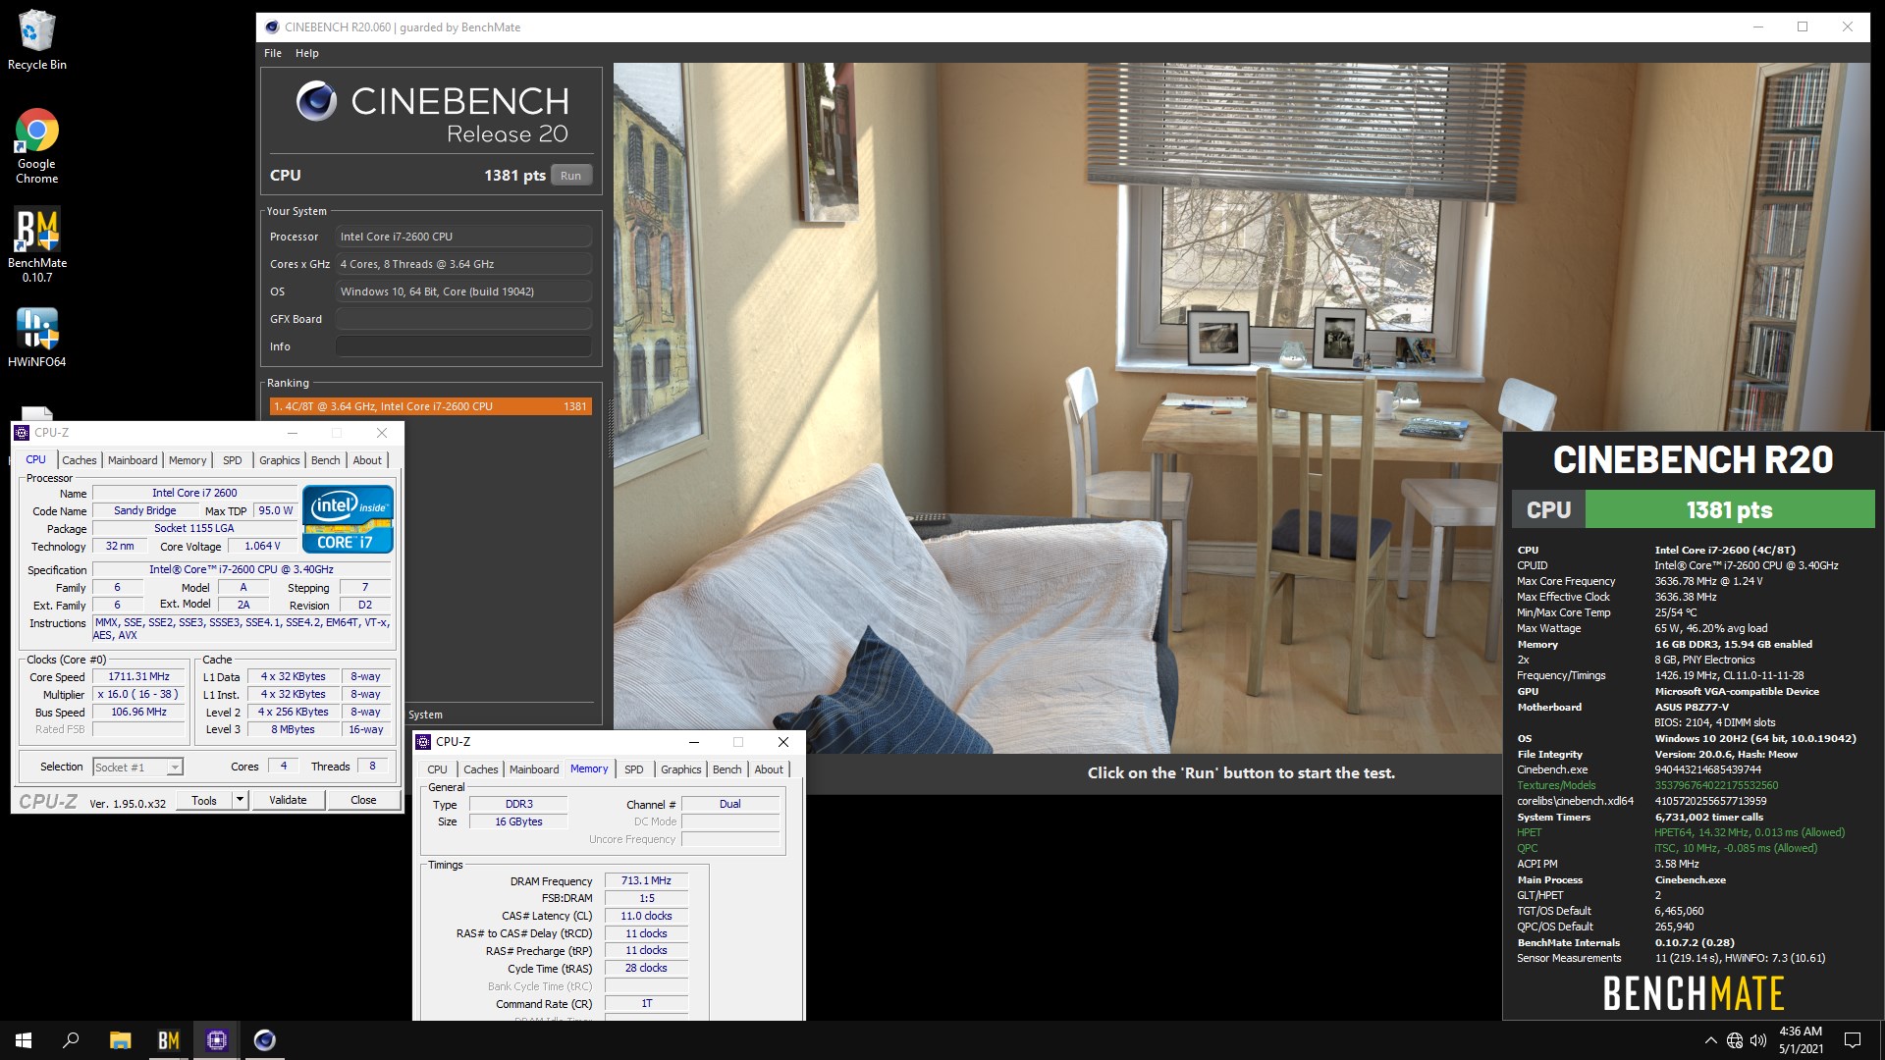Click the CPU-Z Memory window title icon
This screenshot has height=1060, width=1885.
pos(424,742)
